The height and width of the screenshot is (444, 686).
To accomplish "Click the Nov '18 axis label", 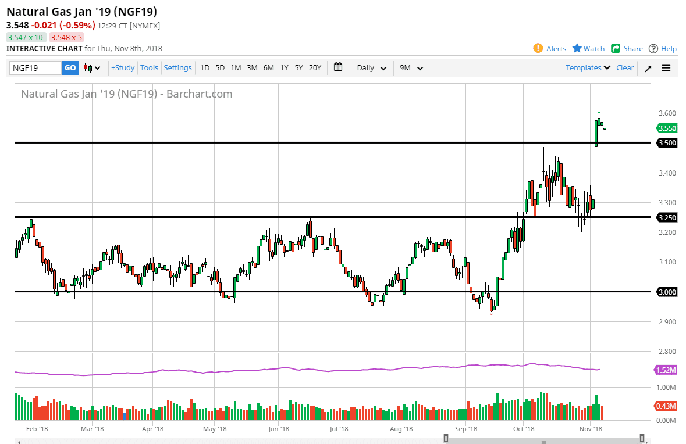I will pyautogui.click(x=590, y=429).
